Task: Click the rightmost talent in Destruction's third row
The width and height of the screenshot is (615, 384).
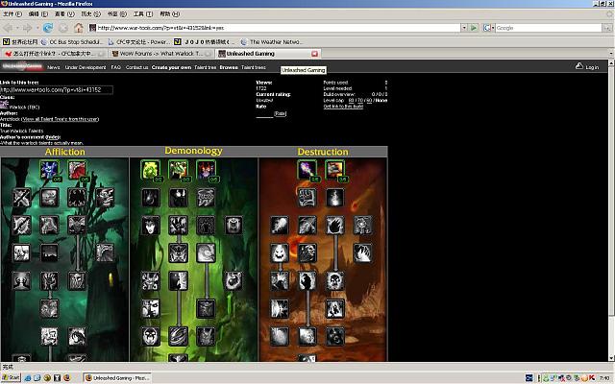Action: 362,226
